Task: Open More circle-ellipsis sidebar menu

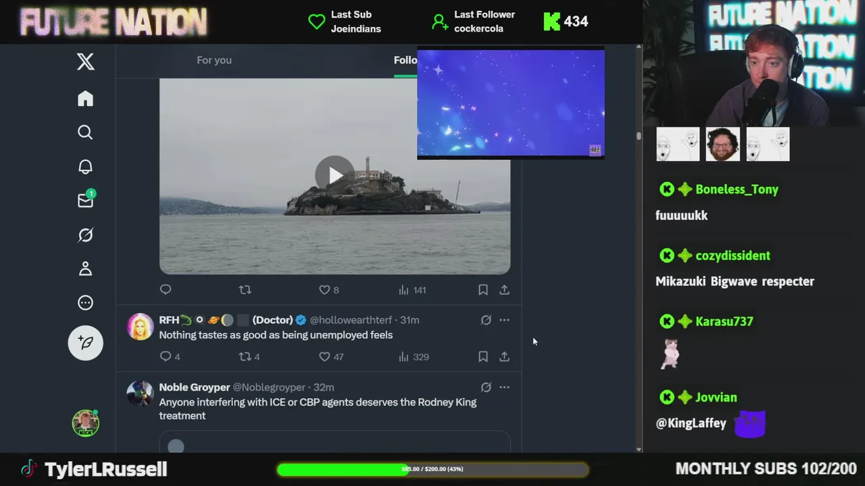Action: coord(85,303)
